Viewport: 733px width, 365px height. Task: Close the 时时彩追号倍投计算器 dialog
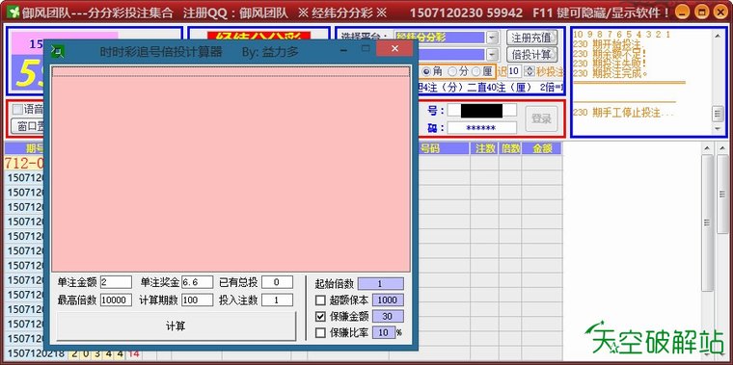[394, 48]
